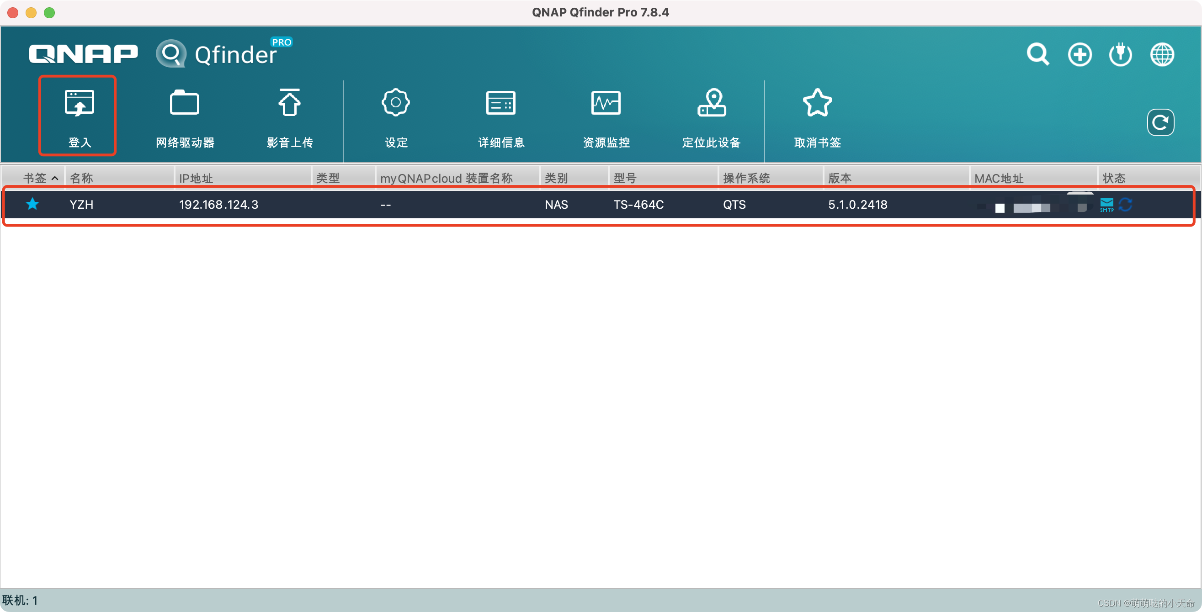Viewport: 1202px width, 612px height.
Task: Click the add device plus icon
Action: [x=1079, y=54]
